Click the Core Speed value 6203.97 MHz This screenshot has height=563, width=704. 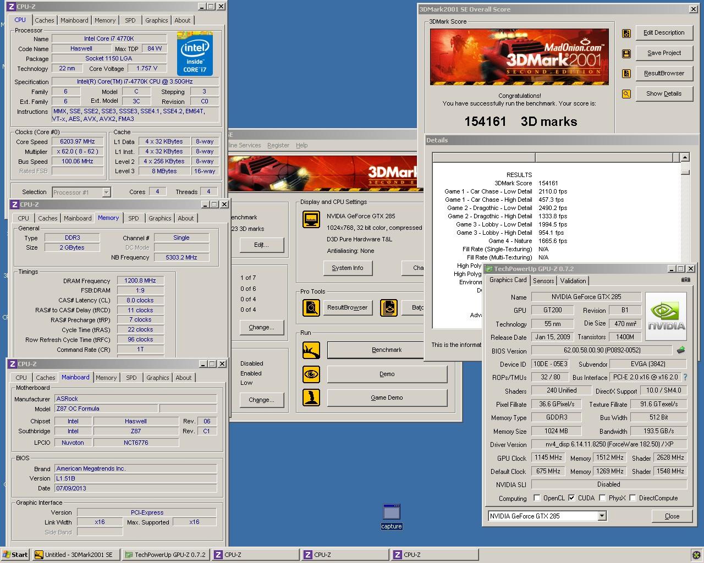(78, 142)
